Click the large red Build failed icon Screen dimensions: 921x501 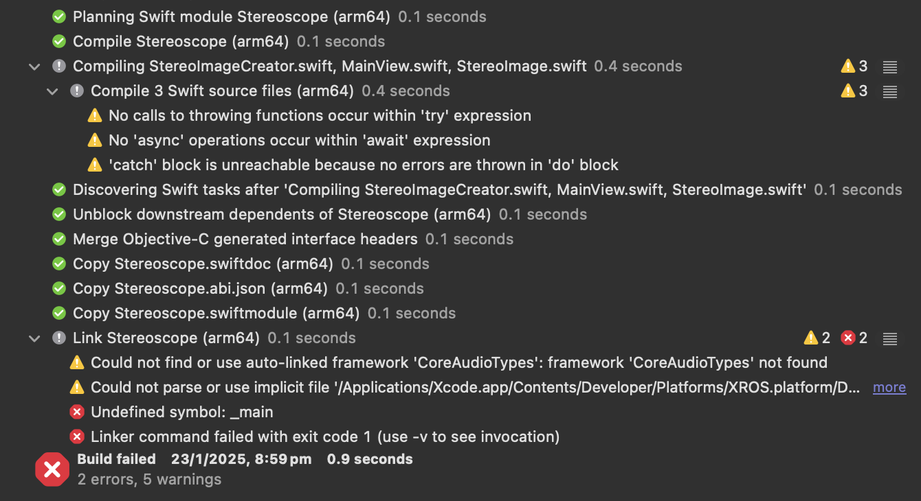pos(52,469)
